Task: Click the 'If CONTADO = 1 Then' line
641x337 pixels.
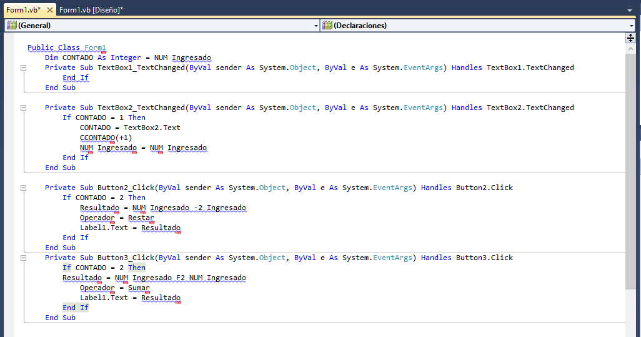Action: 104,118
